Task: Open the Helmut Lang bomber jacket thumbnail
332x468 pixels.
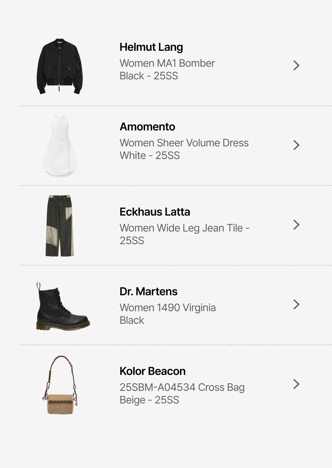Action: tap(59, 66)
